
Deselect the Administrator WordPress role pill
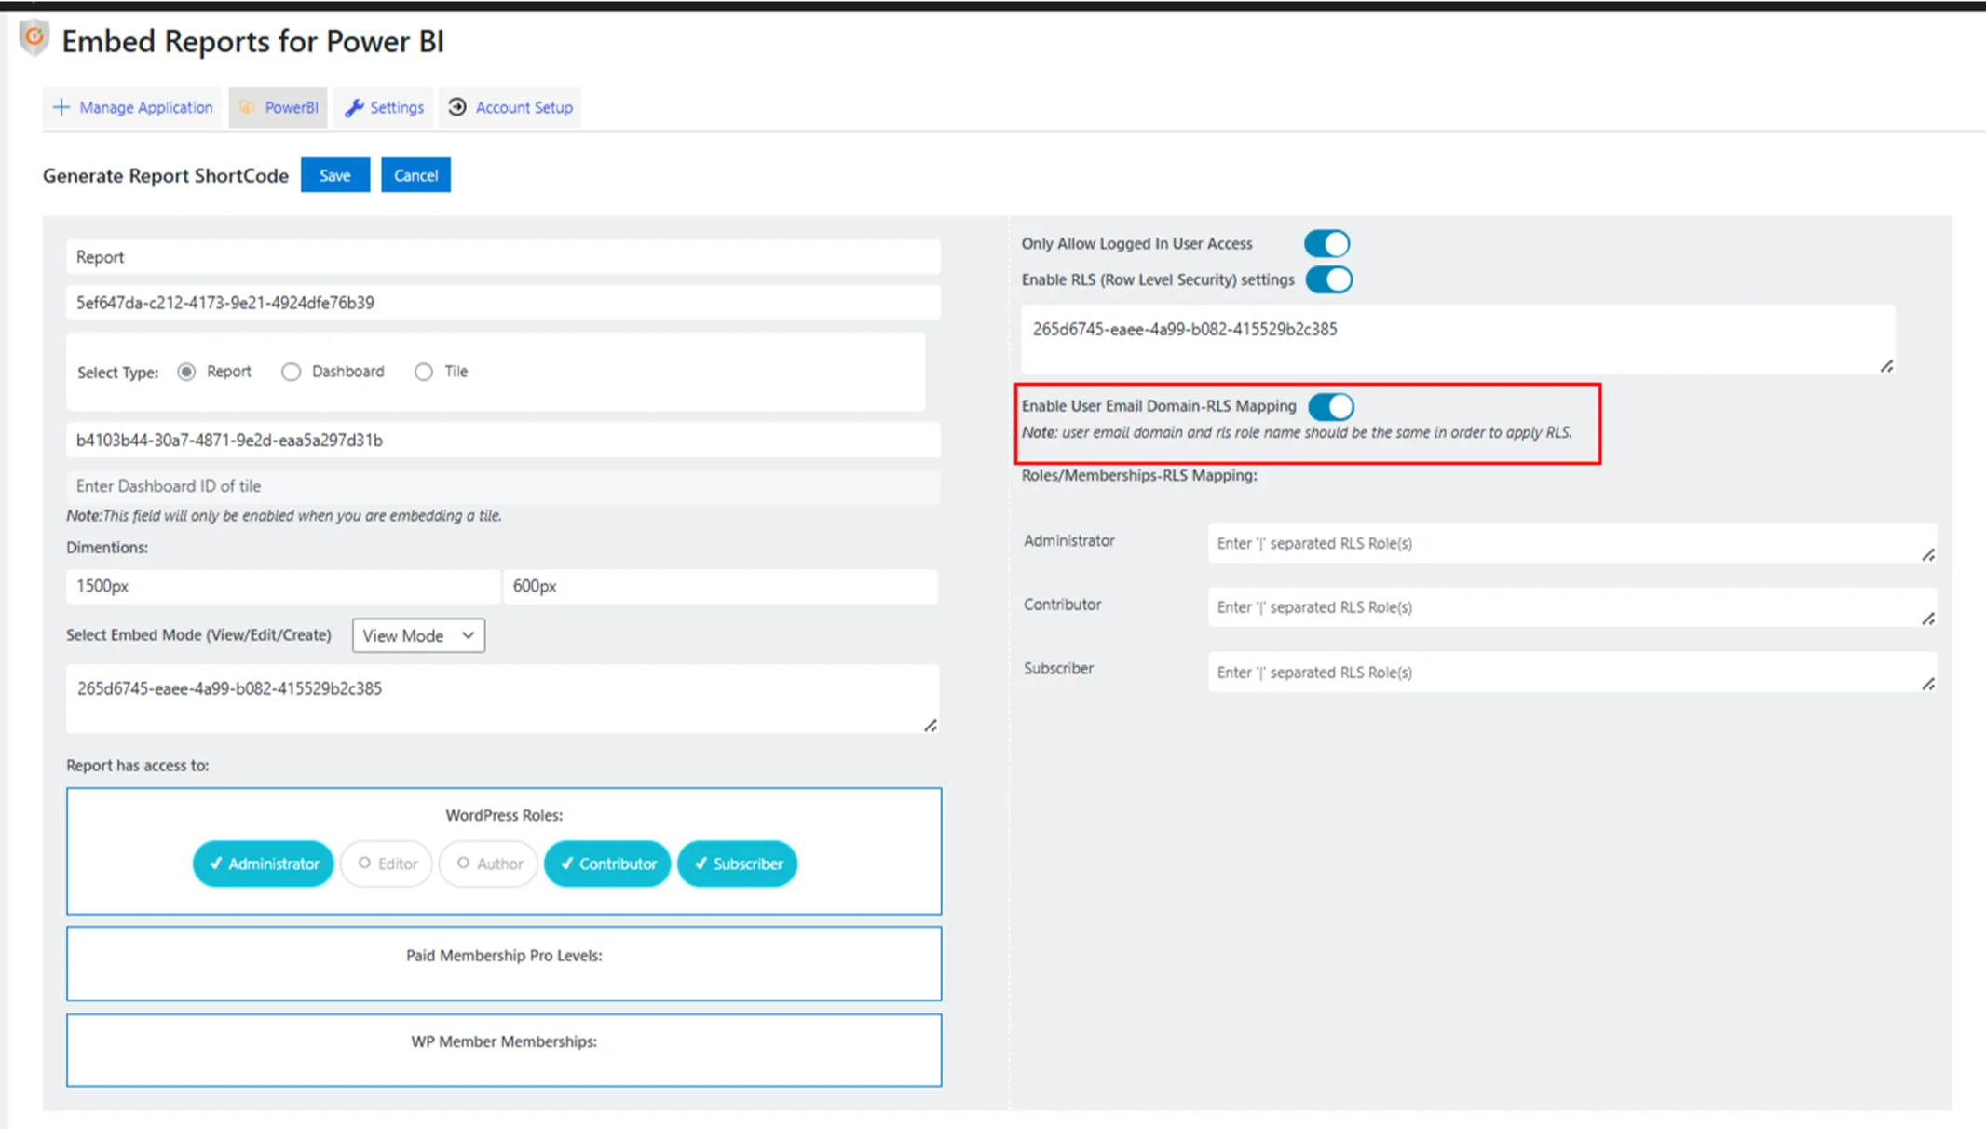pyautogui.click(x=264, y=864)
